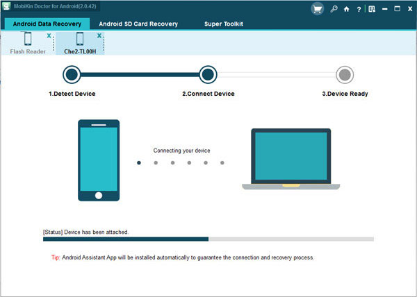The image size is (417, 297).
Task: Click the connection progress bar
Action: 208,239
